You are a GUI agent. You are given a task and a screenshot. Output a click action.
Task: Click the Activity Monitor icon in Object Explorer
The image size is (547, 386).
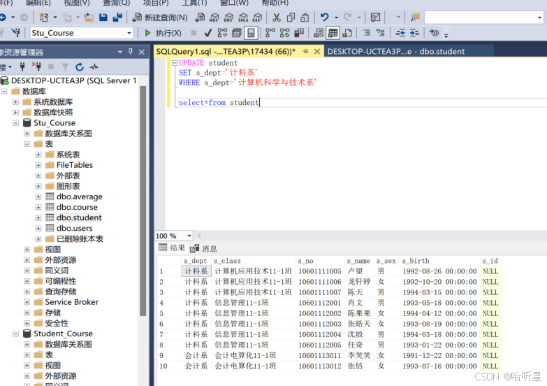94,66
